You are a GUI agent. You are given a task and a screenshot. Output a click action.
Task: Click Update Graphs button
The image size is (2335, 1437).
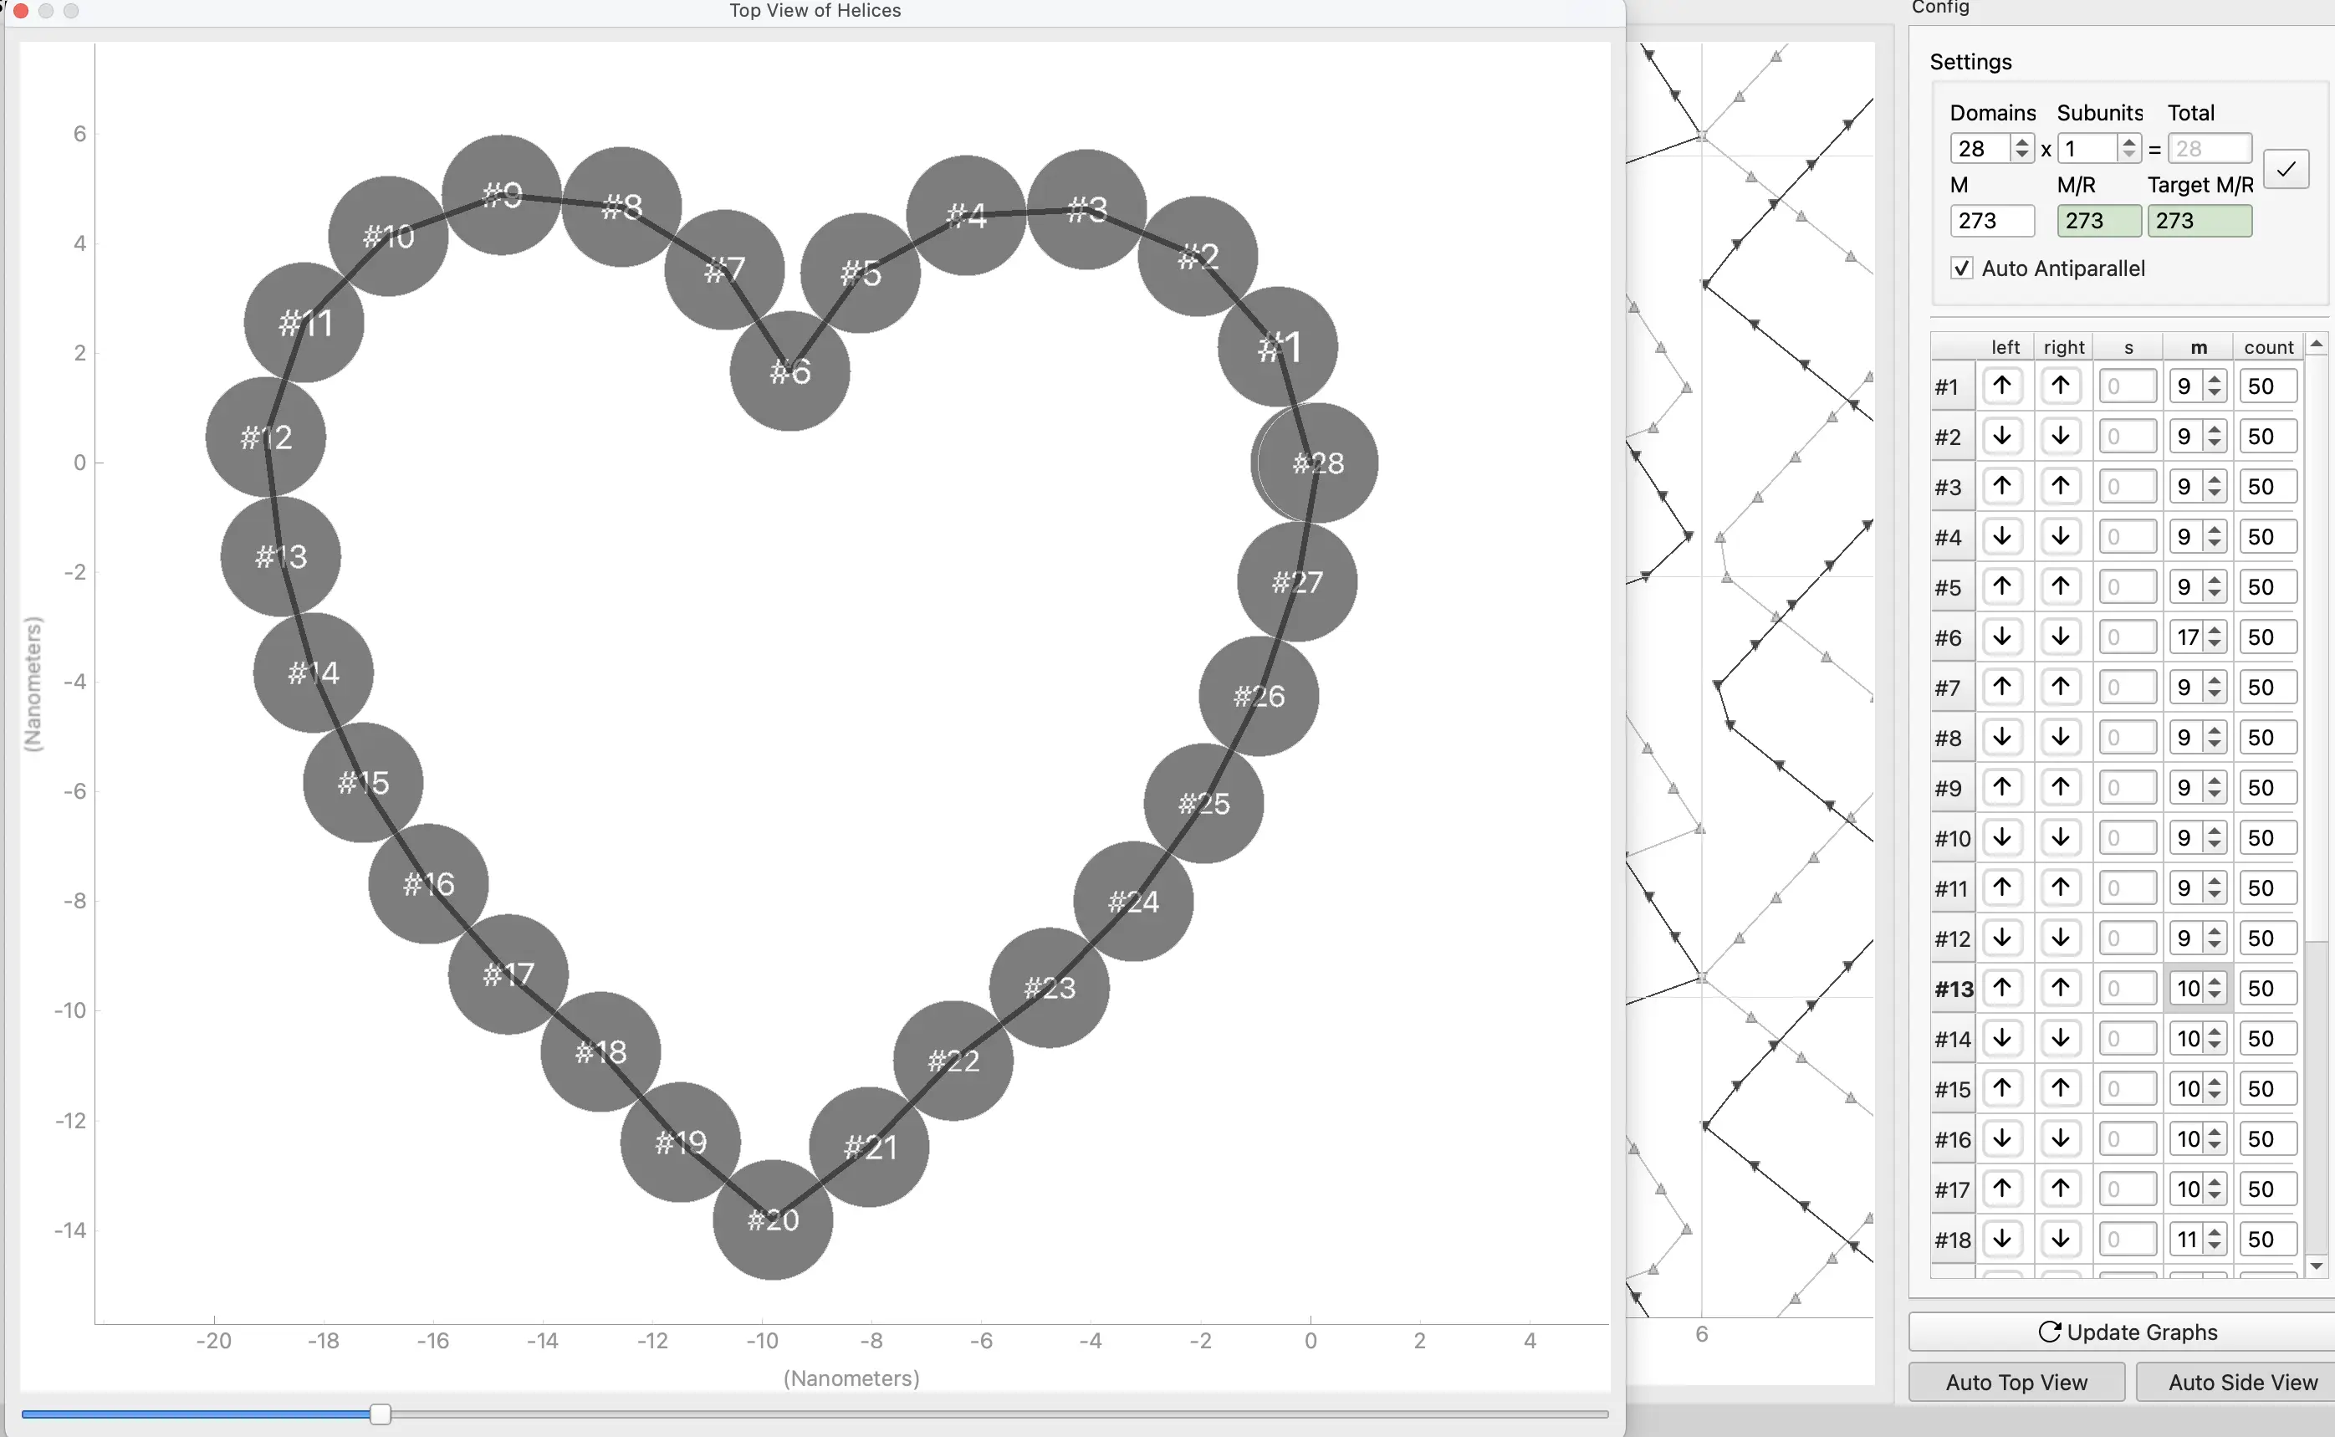[2127, 1332]
